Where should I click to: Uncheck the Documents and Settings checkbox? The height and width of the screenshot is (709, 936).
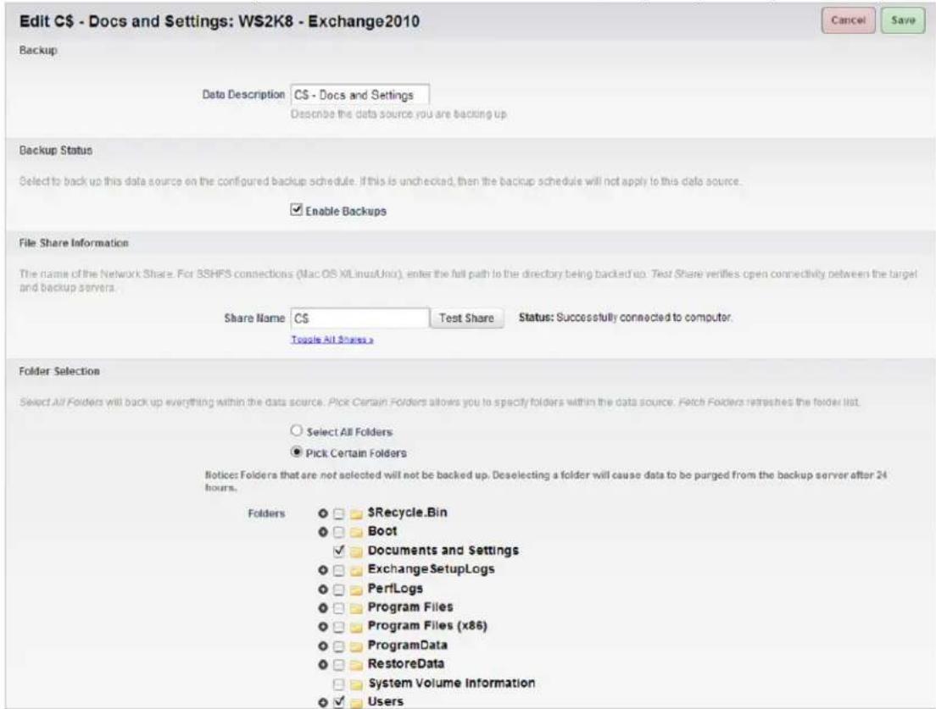point(338,551)
